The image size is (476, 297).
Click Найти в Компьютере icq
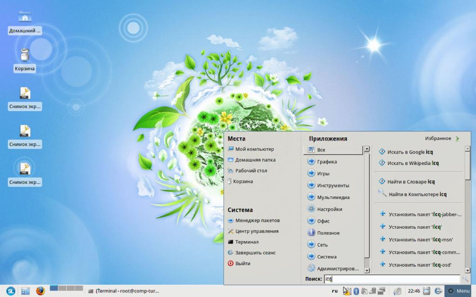click(413, 194)
